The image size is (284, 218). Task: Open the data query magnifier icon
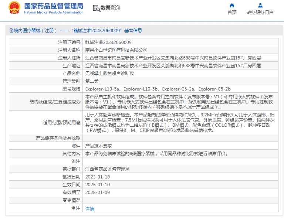(x=97, y=8)
